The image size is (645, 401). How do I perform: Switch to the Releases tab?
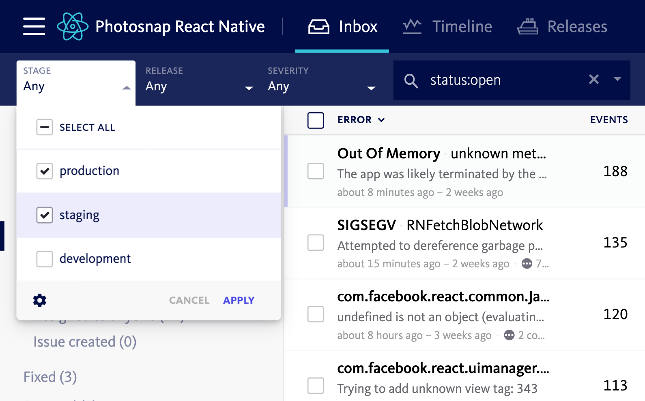tap(562, 27)
